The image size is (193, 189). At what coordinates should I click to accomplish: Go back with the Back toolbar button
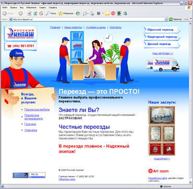[x=8, y=14]
